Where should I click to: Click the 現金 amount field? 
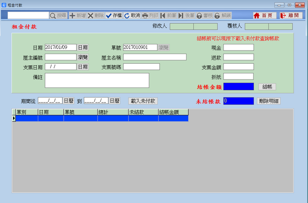click(x=238, y=47)
